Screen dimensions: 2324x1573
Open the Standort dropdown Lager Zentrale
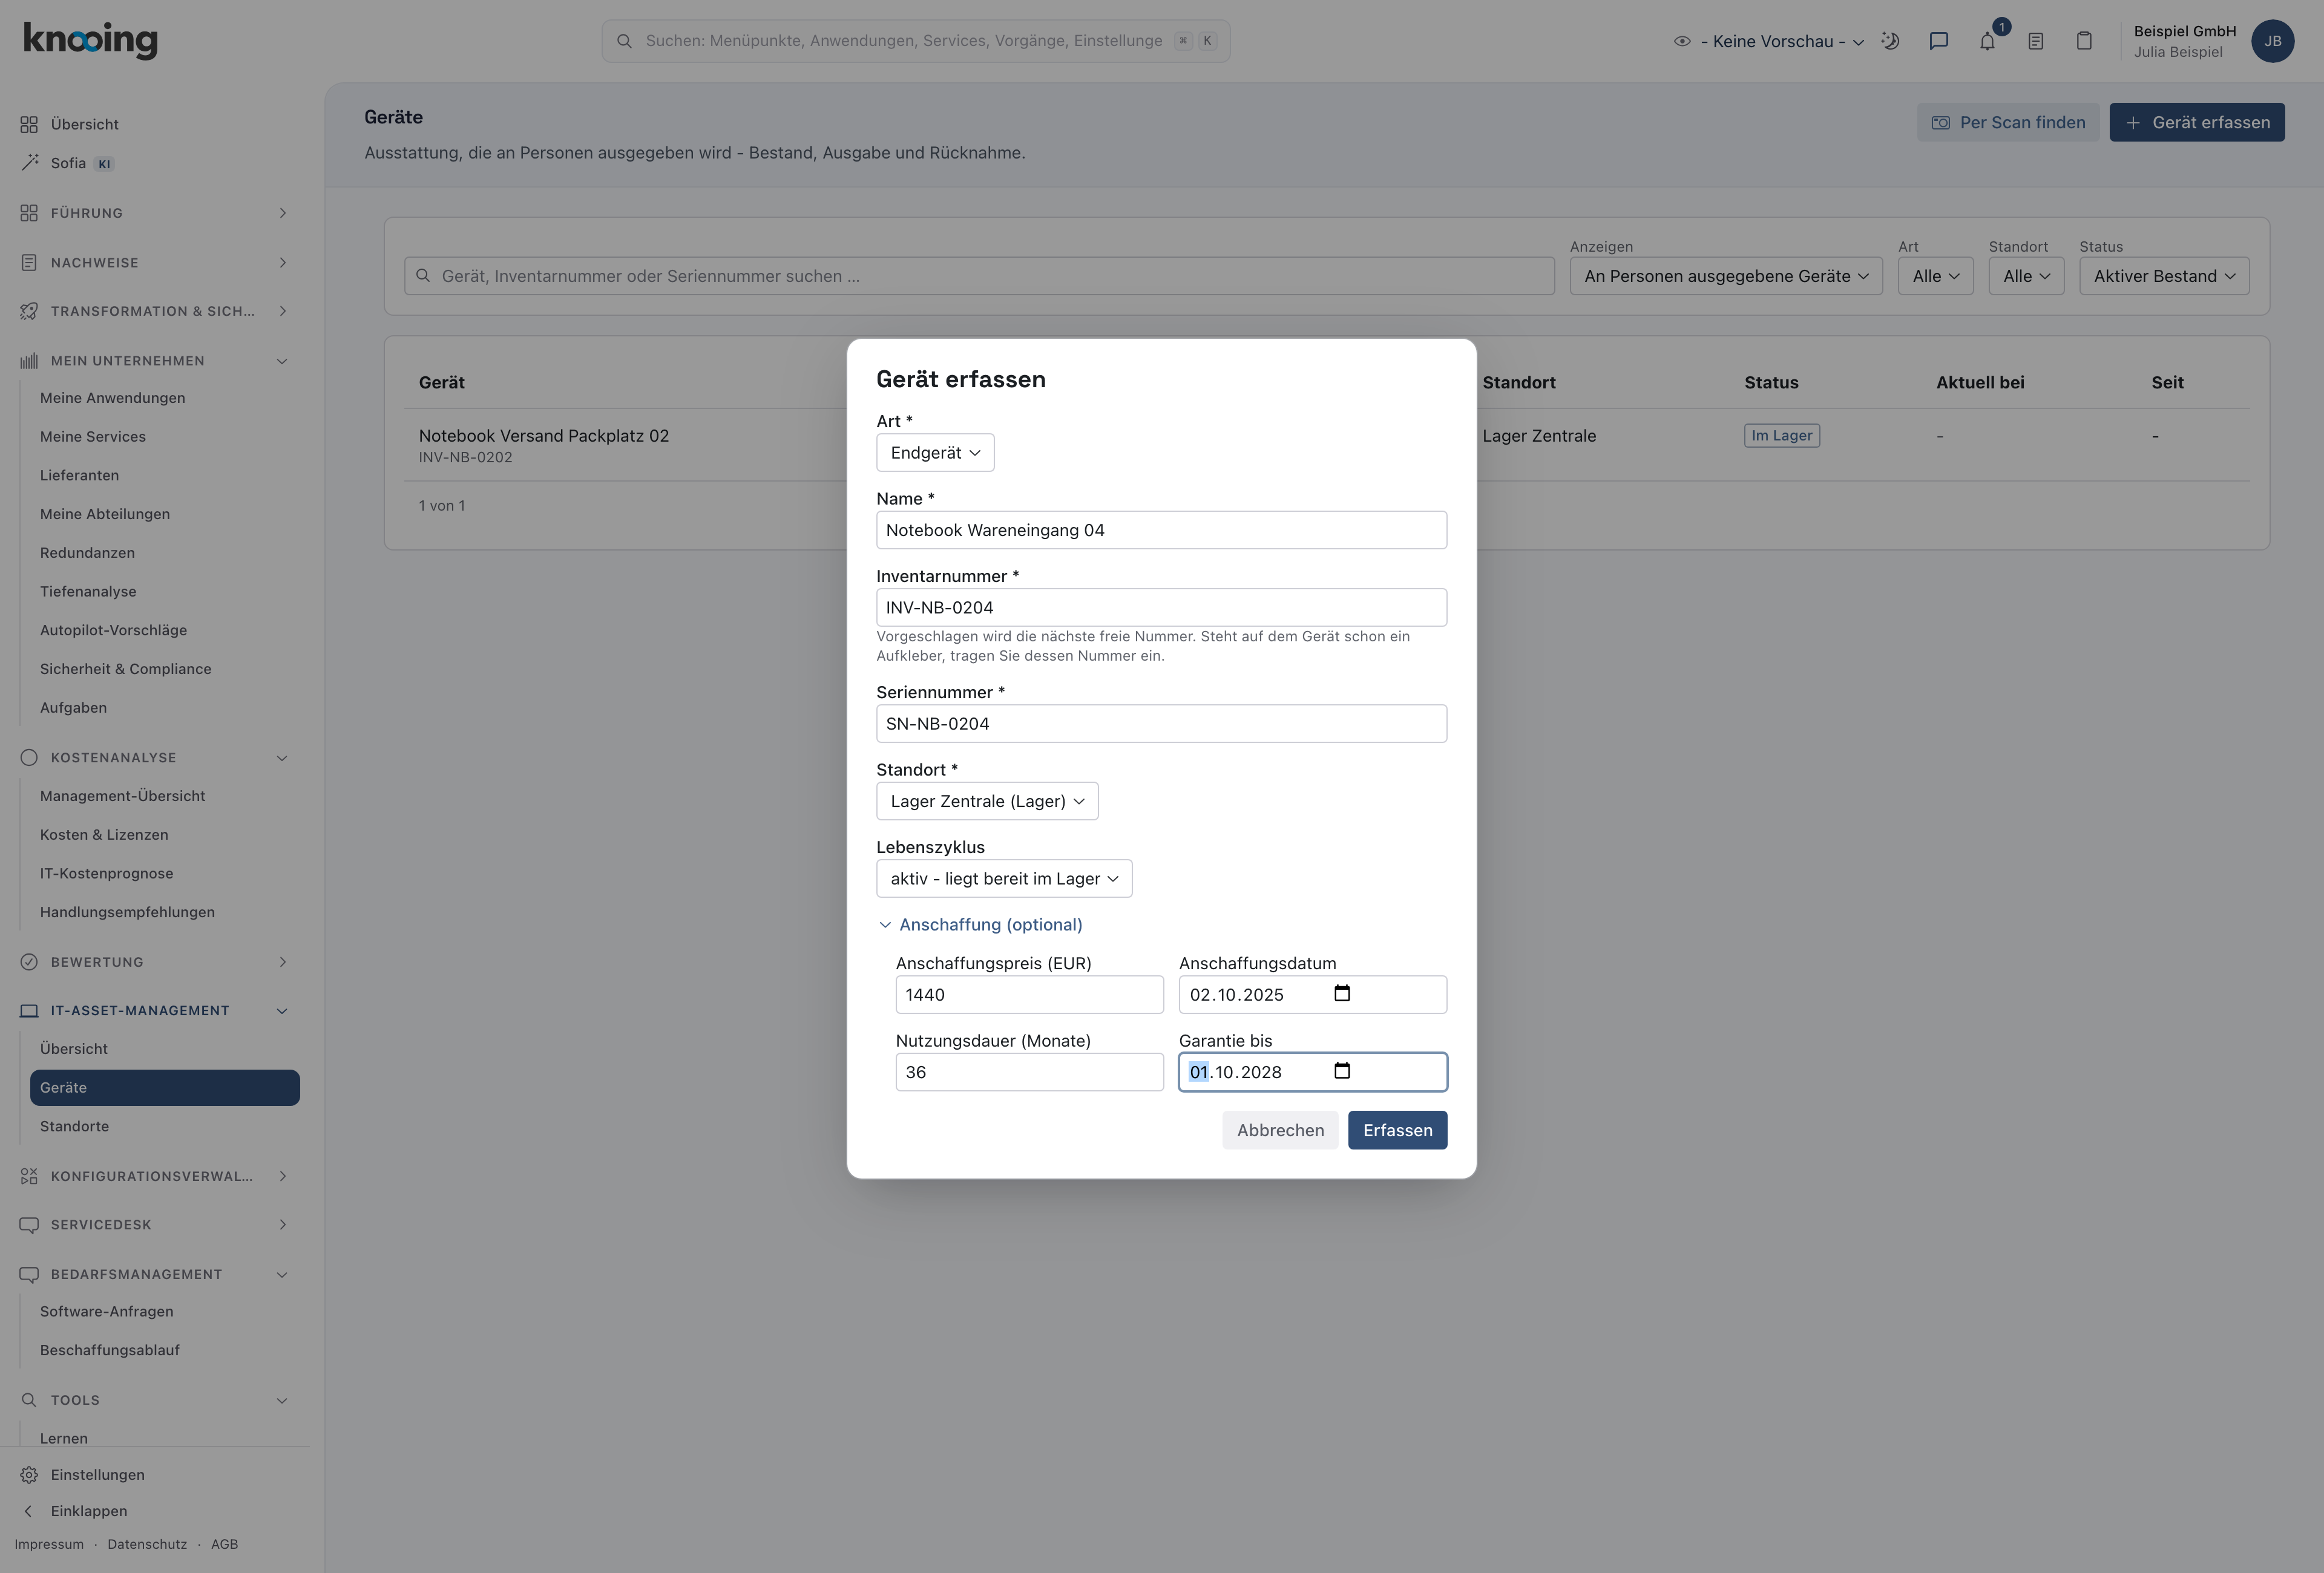pyautogui.click(x=987, y=802)
